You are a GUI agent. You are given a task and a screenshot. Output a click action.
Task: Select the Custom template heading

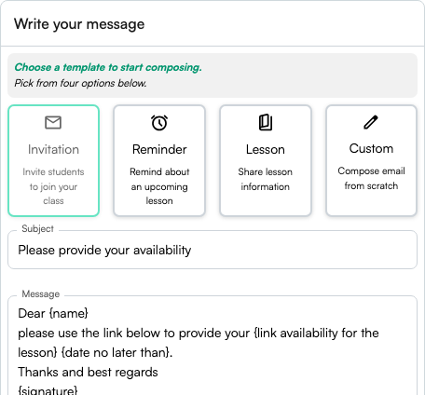click(371, 148)
